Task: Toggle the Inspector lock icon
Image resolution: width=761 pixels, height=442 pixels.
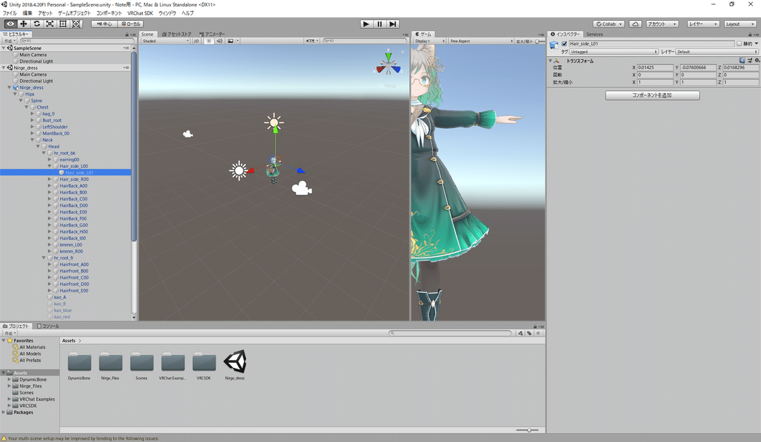Action: coord(750,34)
